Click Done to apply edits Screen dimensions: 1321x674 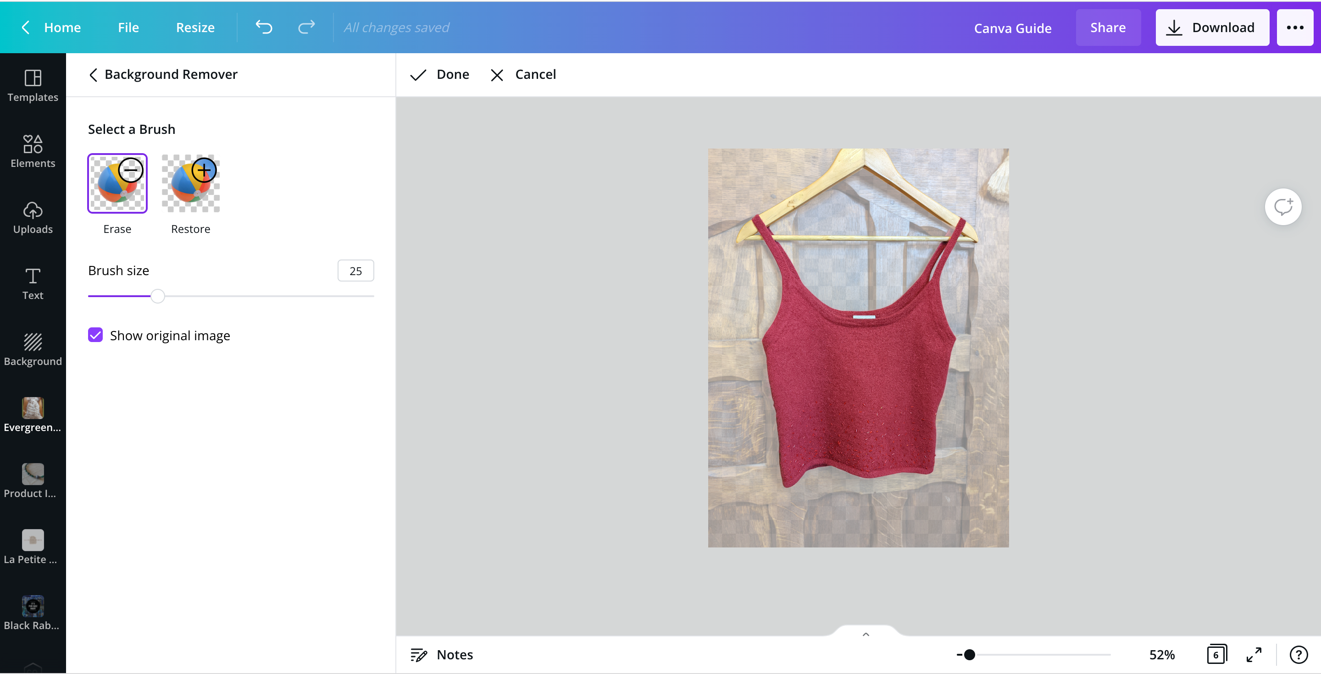[440, 75]
